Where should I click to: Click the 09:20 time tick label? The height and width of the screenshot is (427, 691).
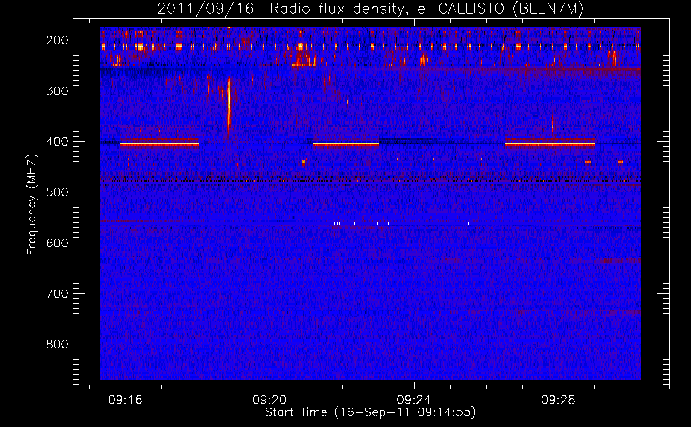(269, 400)
